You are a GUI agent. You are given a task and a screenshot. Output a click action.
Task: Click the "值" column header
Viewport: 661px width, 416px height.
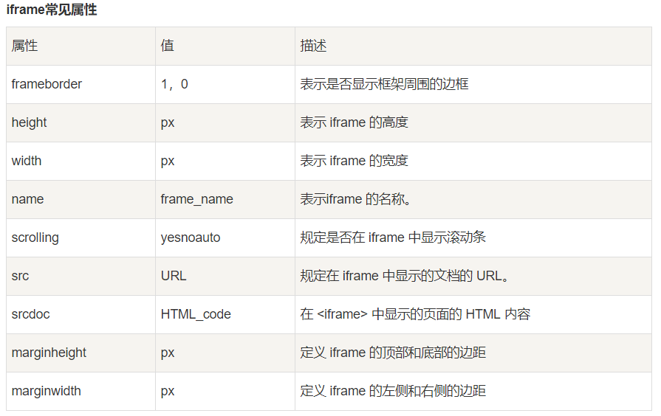point(167,46)
